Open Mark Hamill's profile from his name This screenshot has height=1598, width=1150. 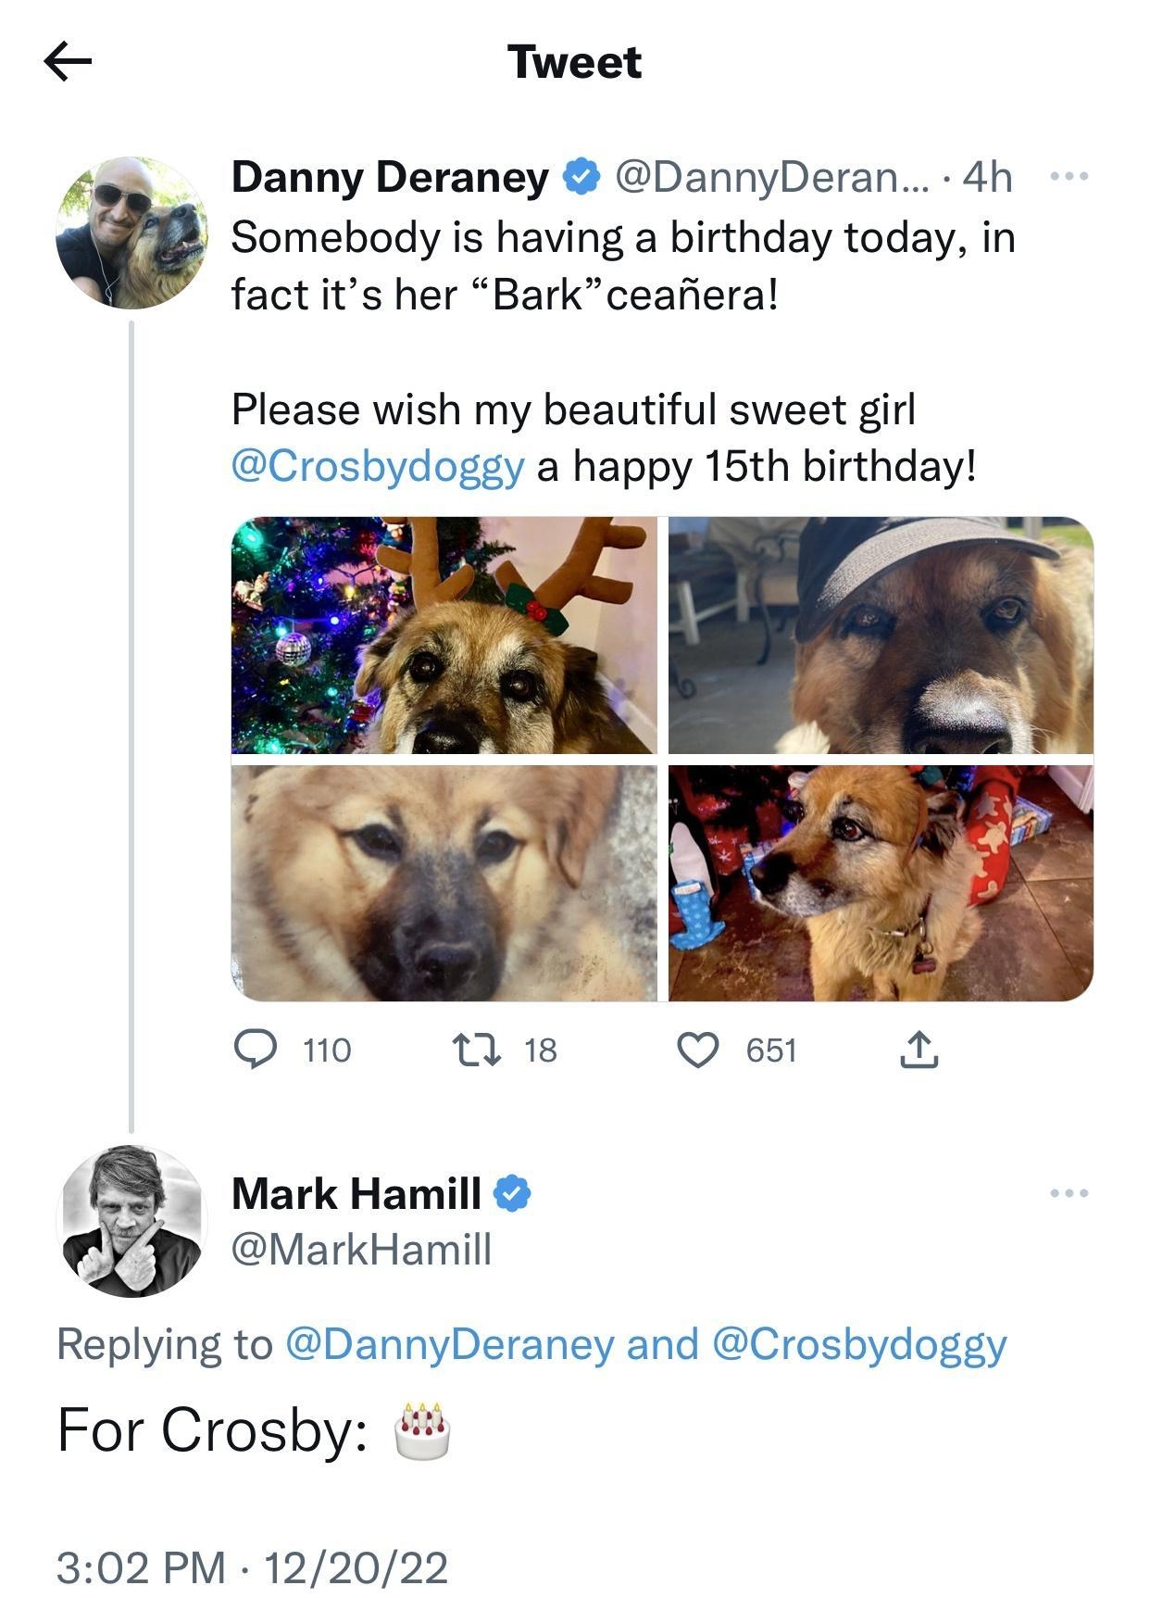pyautogui.click(x=352, y=1196)
